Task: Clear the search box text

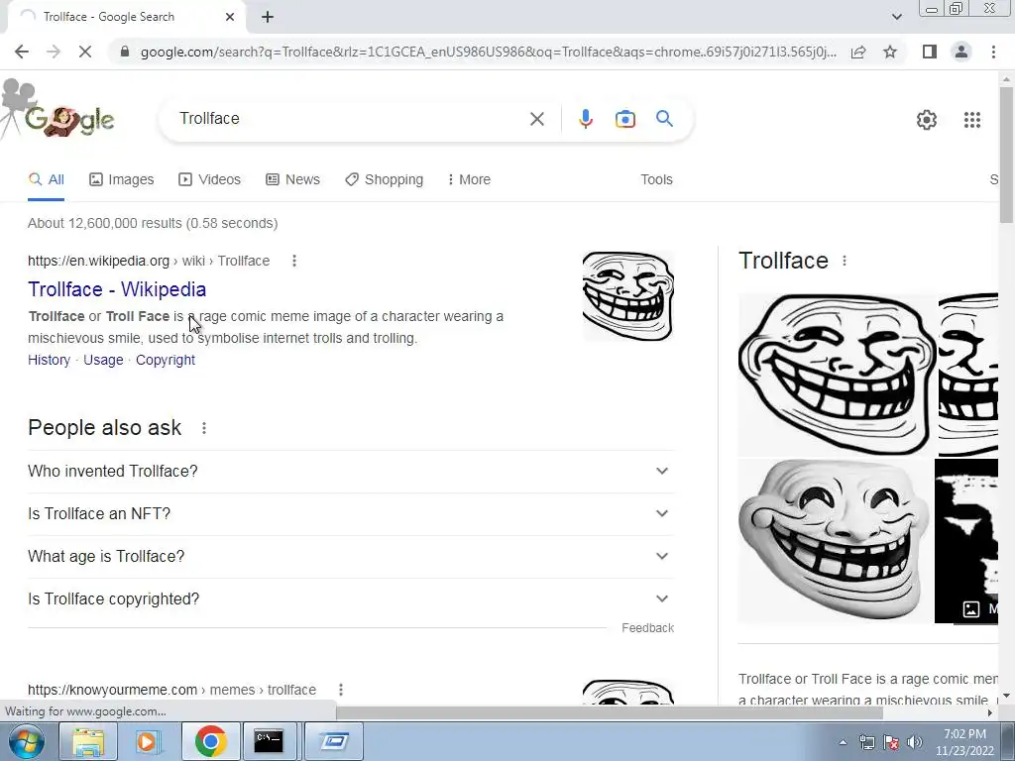Action: click(x=536, y=119)
